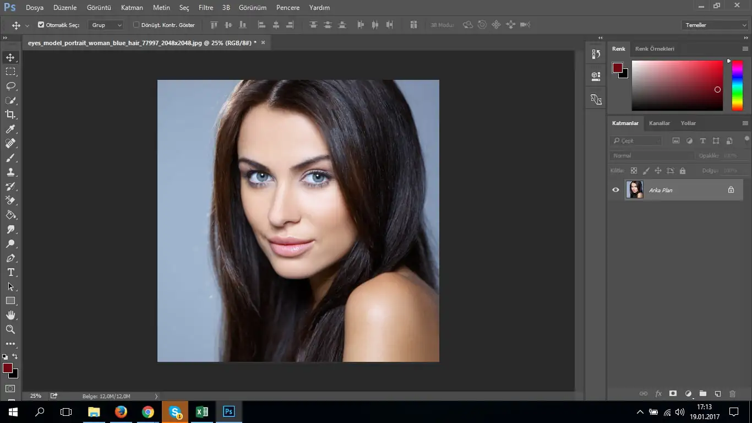Enable Dönüşt. Kontr. Göster checkbox
This screenshot has height=423, width=752.
tap(137, 25)
